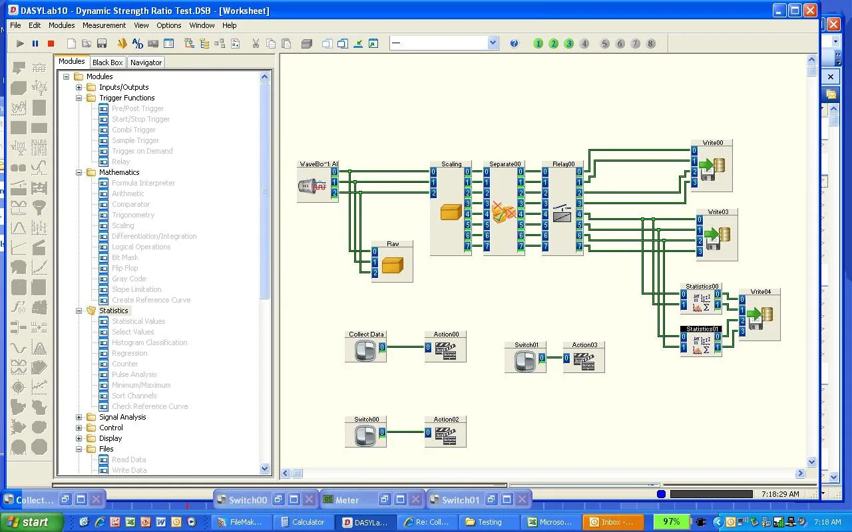Select the Write00 file module
This screenshot has width=852, height=532.
[x=712, y=166]
